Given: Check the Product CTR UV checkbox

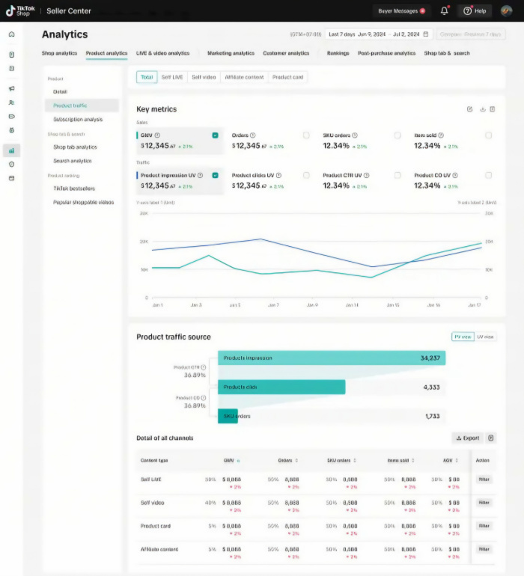Looking at the screenshot, I should (397, 175).
